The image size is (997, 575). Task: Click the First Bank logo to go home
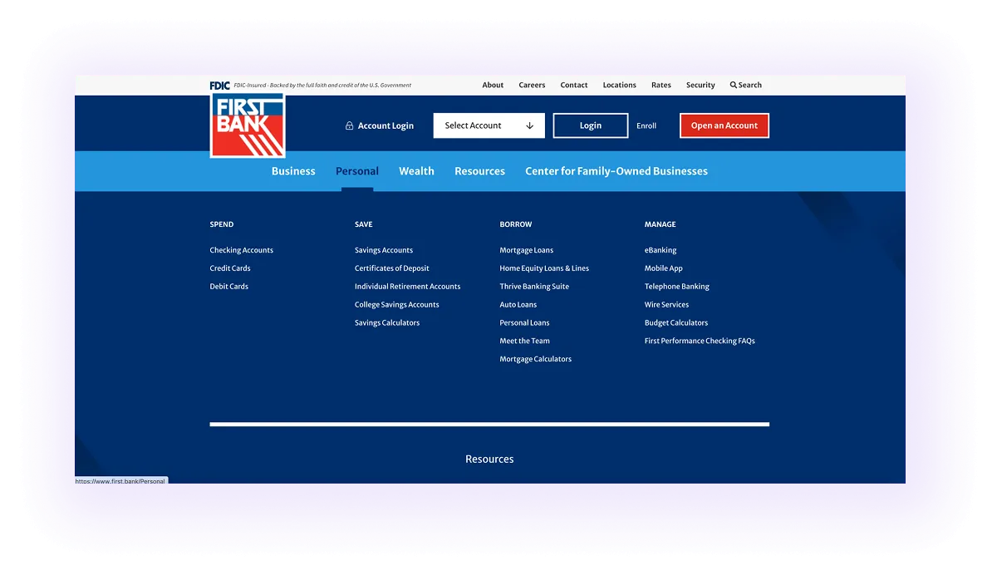tap(247, 123)
